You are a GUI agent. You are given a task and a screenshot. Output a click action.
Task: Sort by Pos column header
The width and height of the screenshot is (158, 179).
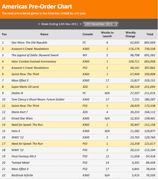point(4,34)
